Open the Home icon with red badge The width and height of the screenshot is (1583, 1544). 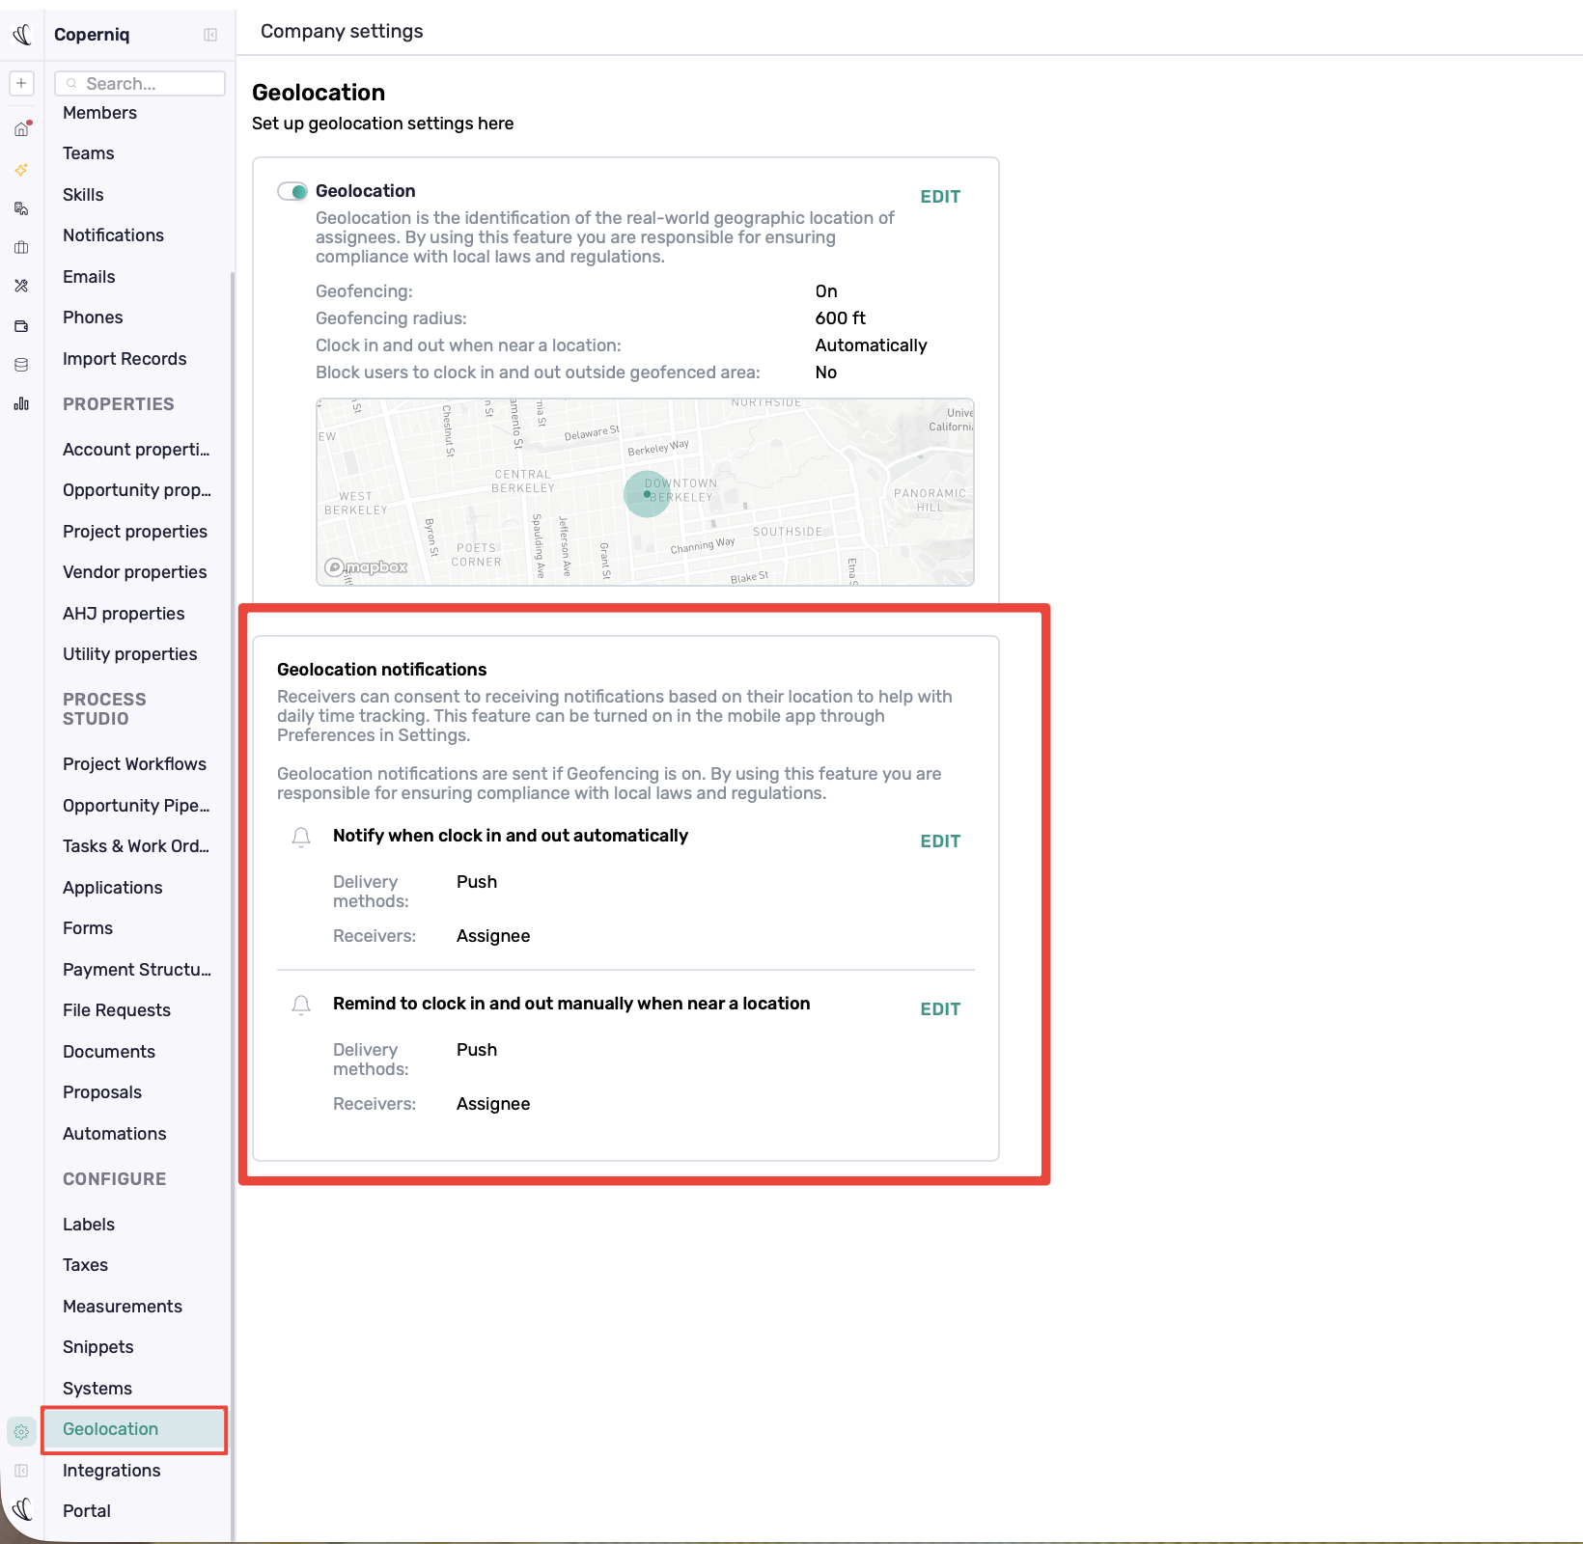click(x=21, y=128)
